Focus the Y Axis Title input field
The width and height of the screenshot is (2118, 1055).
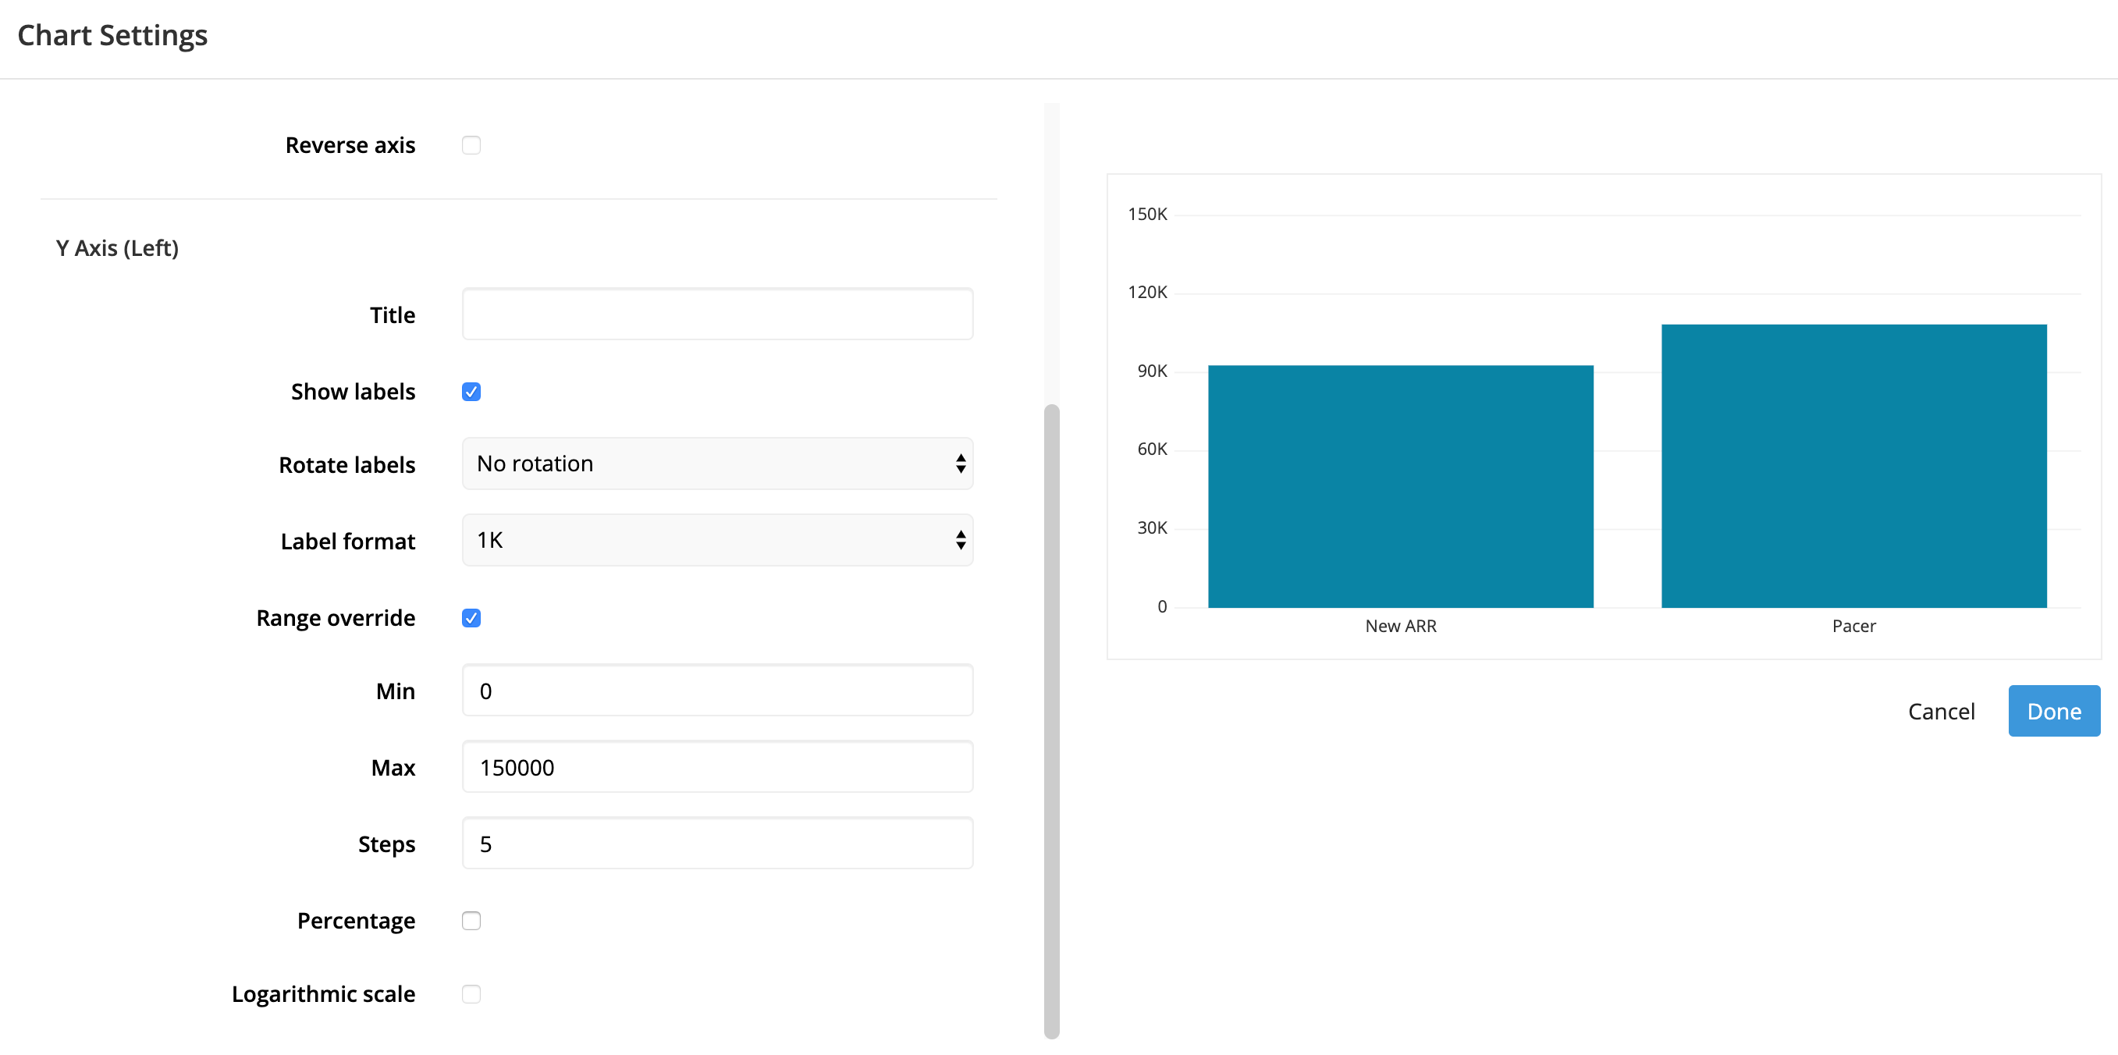coord(717,314)
